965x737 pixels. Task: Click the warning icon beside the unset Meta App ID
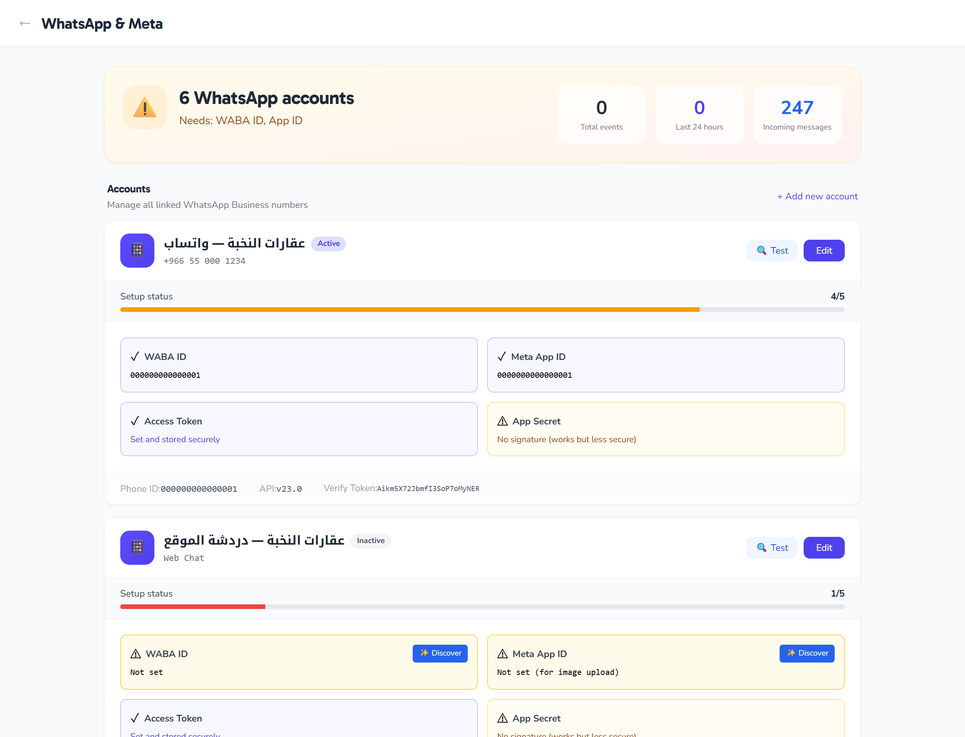tap(503, 654)
